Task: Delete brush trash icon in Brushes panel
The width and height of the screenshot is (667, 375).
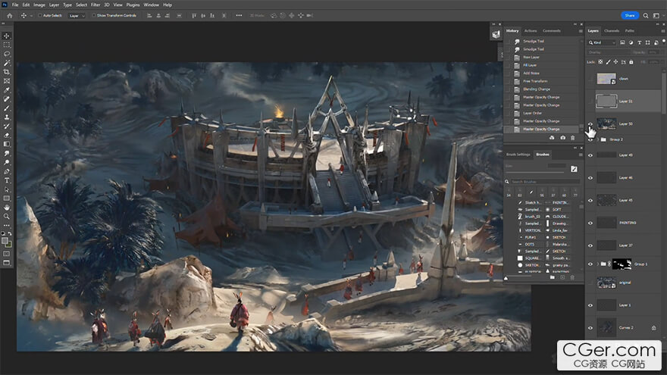Action: coord(572,277)
